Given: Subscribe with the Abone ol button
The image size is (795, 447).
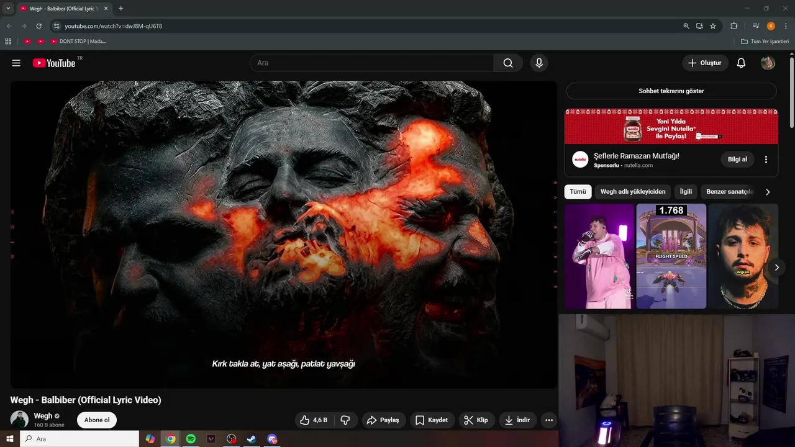Looking at the screenshot, I should tap(97, 420).
